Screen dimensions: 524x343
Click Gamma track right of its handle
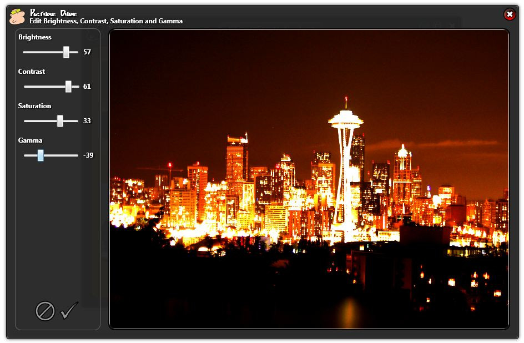point(61,155)
